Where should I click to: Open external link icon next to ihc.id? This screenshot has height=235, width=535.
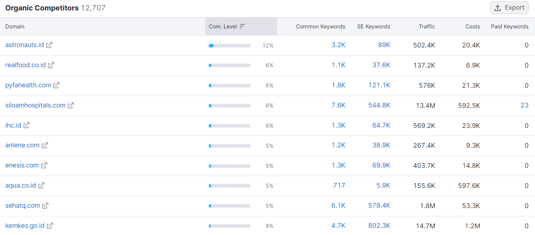point(27,125)
